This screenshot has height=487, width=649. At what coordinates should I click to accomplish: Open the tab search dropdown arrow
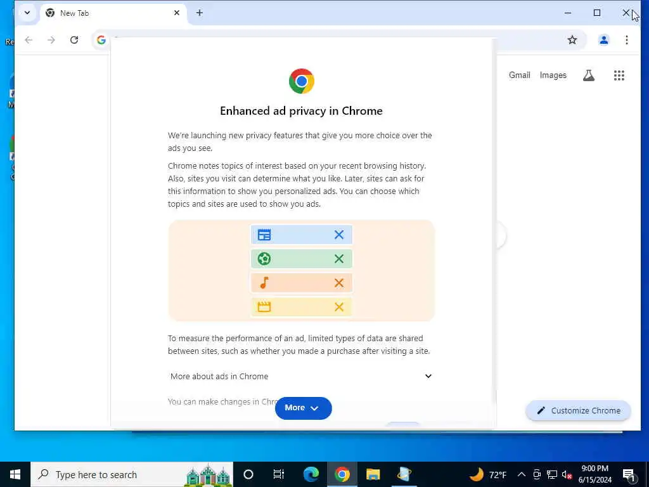pos(27,13)
